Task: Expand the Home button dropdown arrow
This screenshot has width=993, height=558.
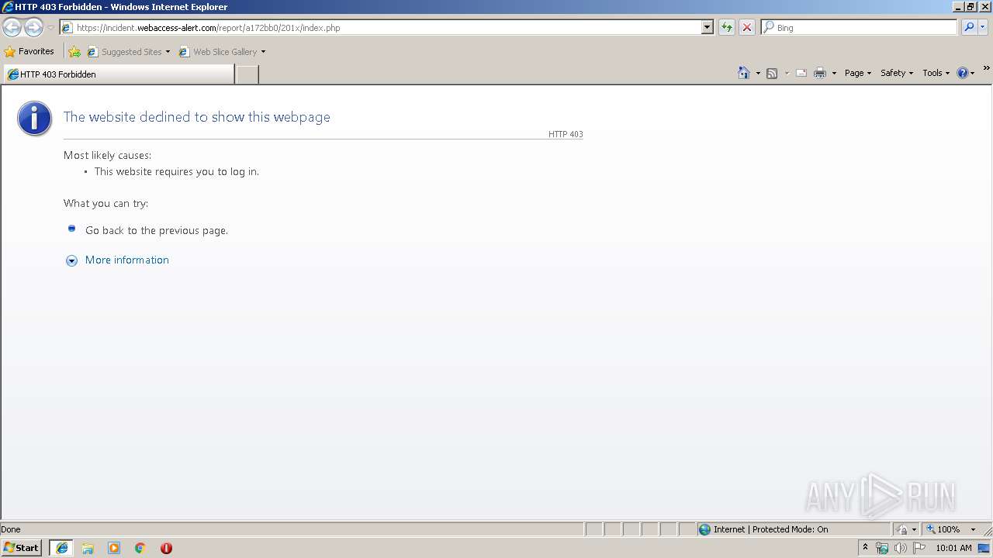Action: point(758,73)
